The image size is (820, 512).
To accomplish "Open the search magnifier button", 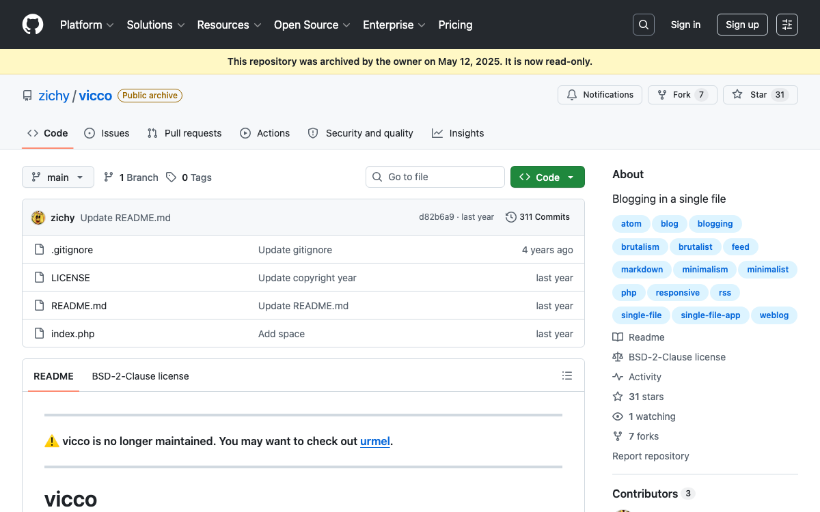I will point(644,25).
